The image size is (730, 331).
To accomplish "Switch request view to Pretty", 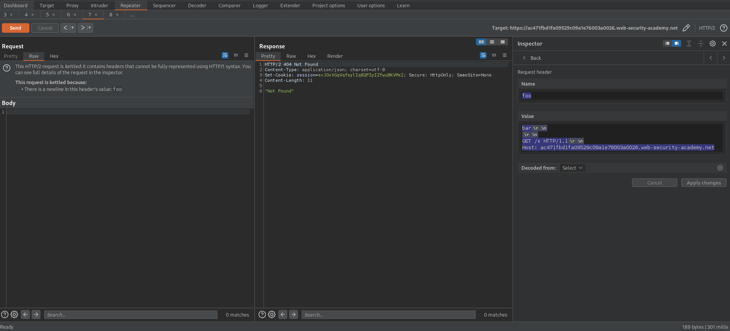I will (x=11, y=56).
